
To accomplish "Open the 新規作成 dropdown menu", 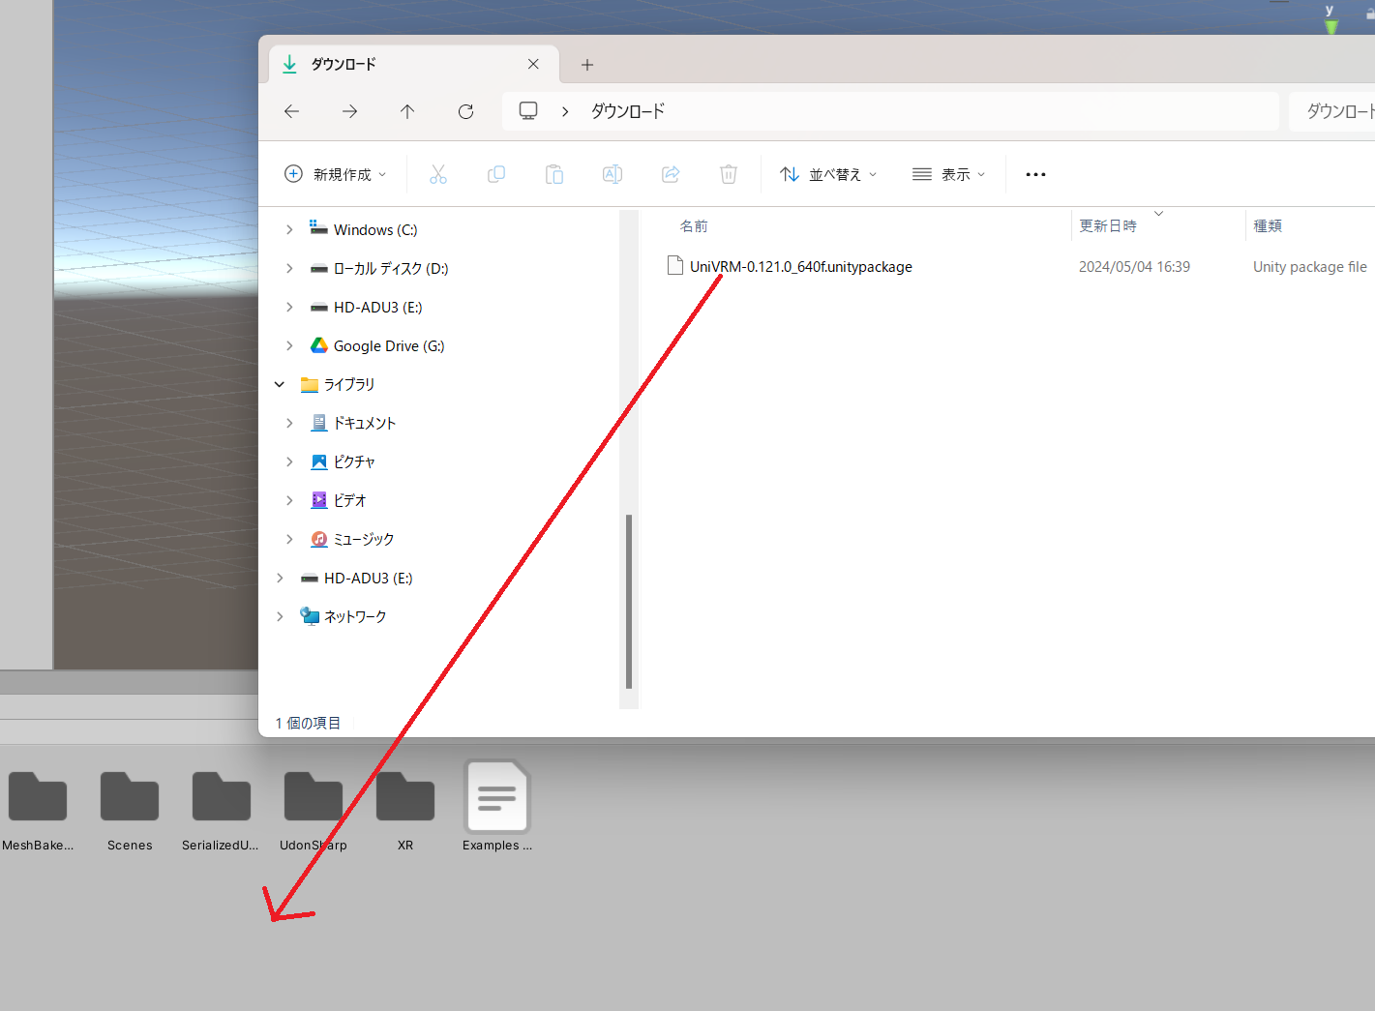I will tap(335, 174).
